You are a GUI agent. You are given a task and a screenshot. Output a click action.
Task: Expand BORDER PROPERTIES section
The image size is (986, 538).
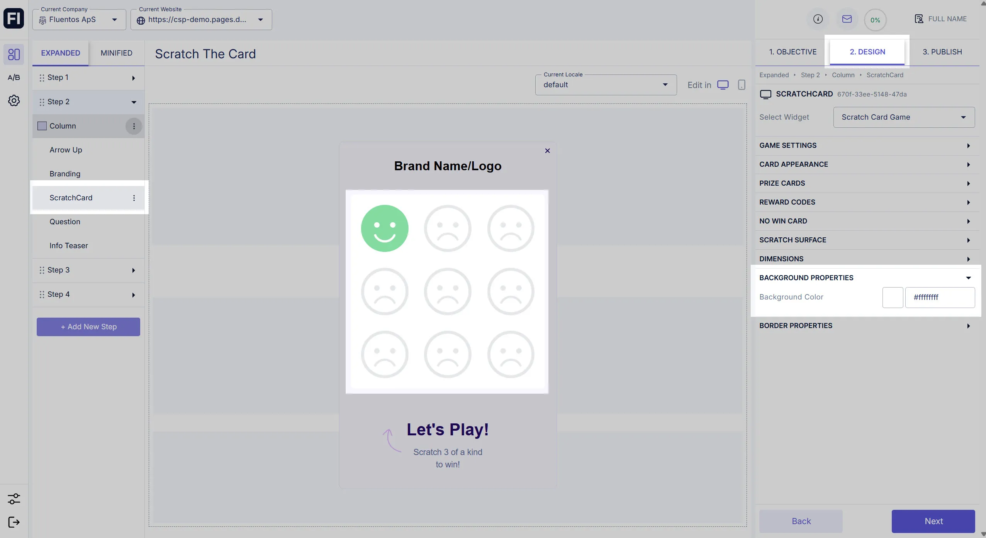pos(867,326)
